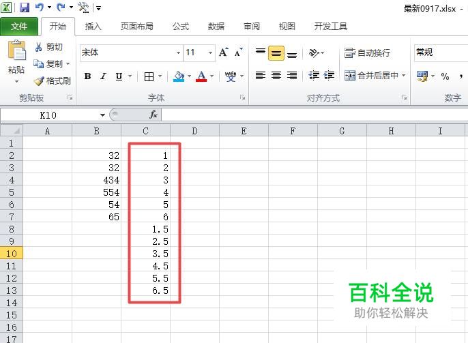This screenshot has height=343, width=468.
Task: Open the Redo history dropdown arrow
Action: pos(71,8)
